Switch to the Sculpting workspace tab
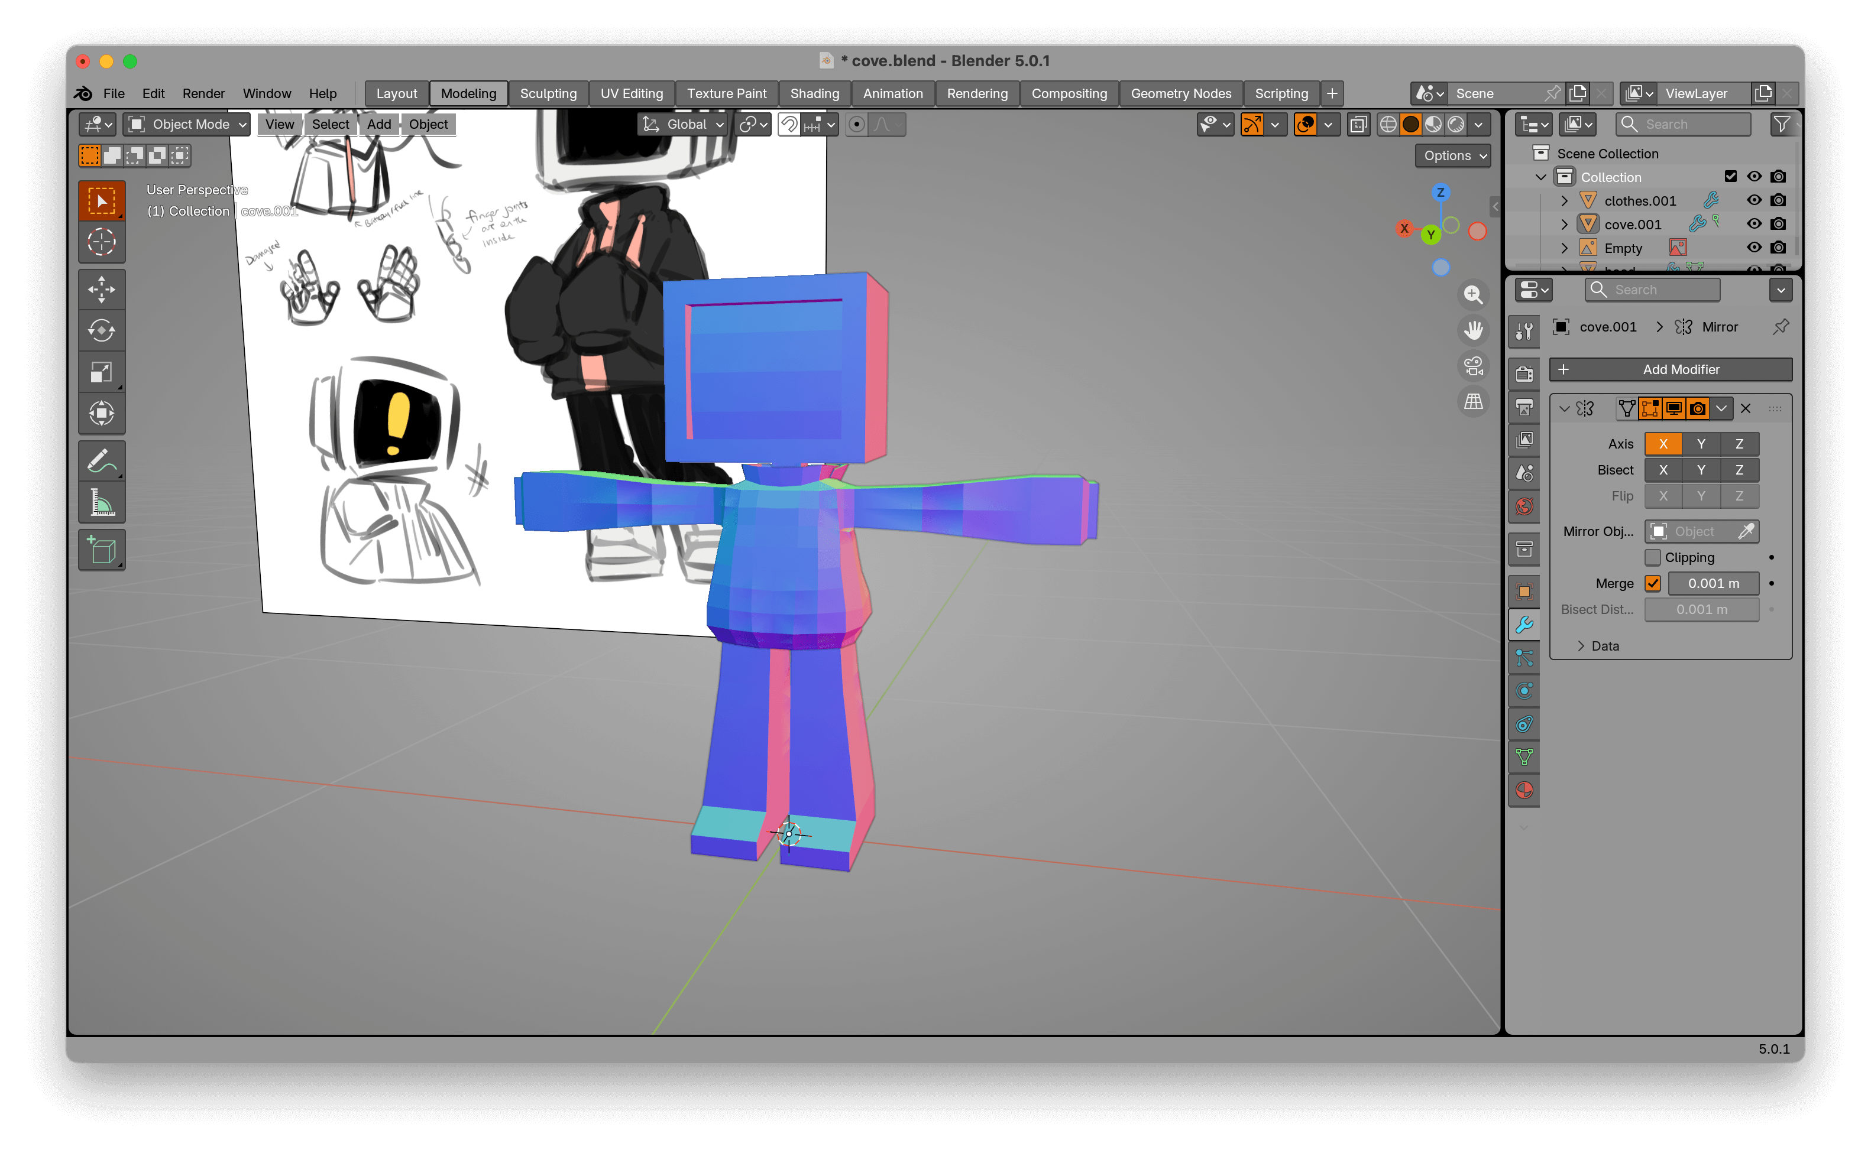 (548, 93)
